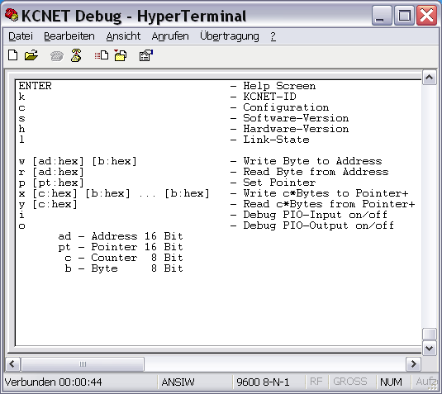The width and height of the screenshot is (442, 394).
Task: Click the 'ENTER' command text
Action: point(36,86)
